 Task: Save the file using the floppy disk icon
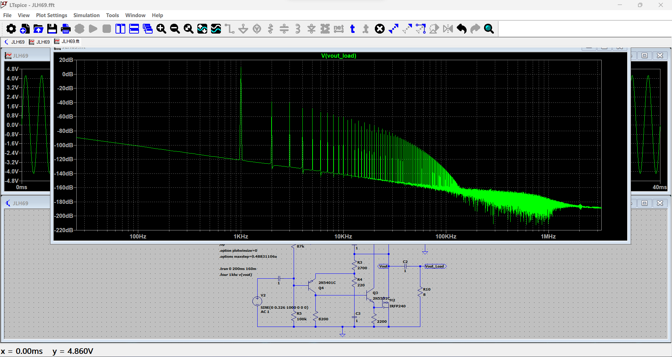52,29
